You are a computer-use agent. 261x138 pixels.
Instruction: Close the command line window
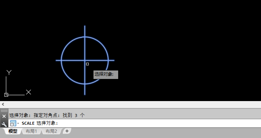[x=4, y=116]
